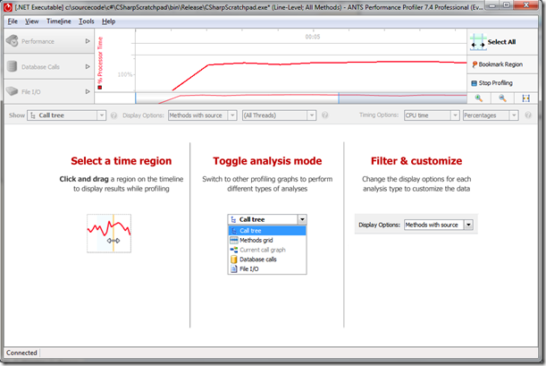Click the Timing Options label
Image resolution: width=546 pixels, height=366 pixels.
379,115
